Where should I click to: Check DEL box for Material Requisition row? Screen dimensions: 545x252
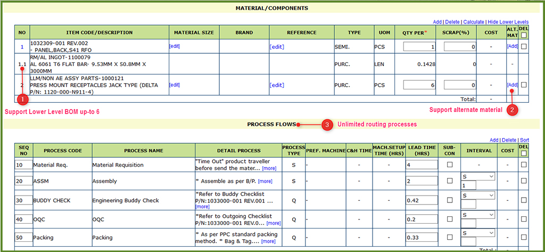point(524,165)
